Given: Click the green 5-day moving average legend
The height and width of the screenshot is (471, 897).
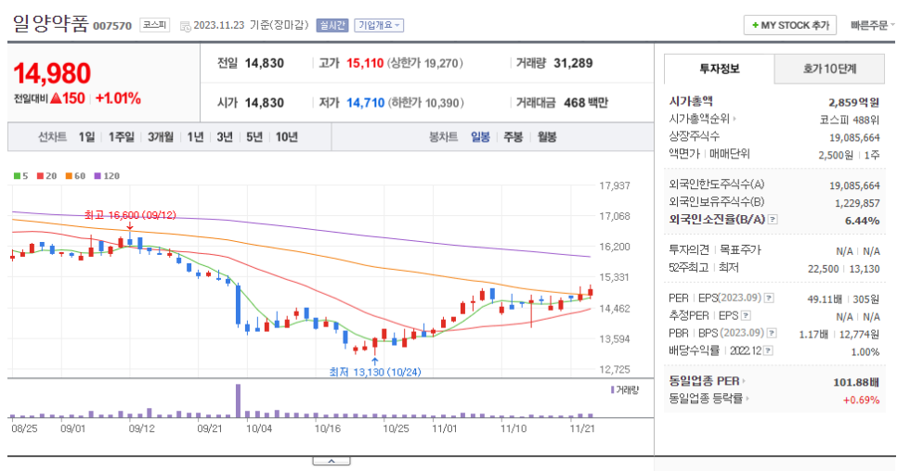Looking at the screenshot, I should tap(20, 176).
